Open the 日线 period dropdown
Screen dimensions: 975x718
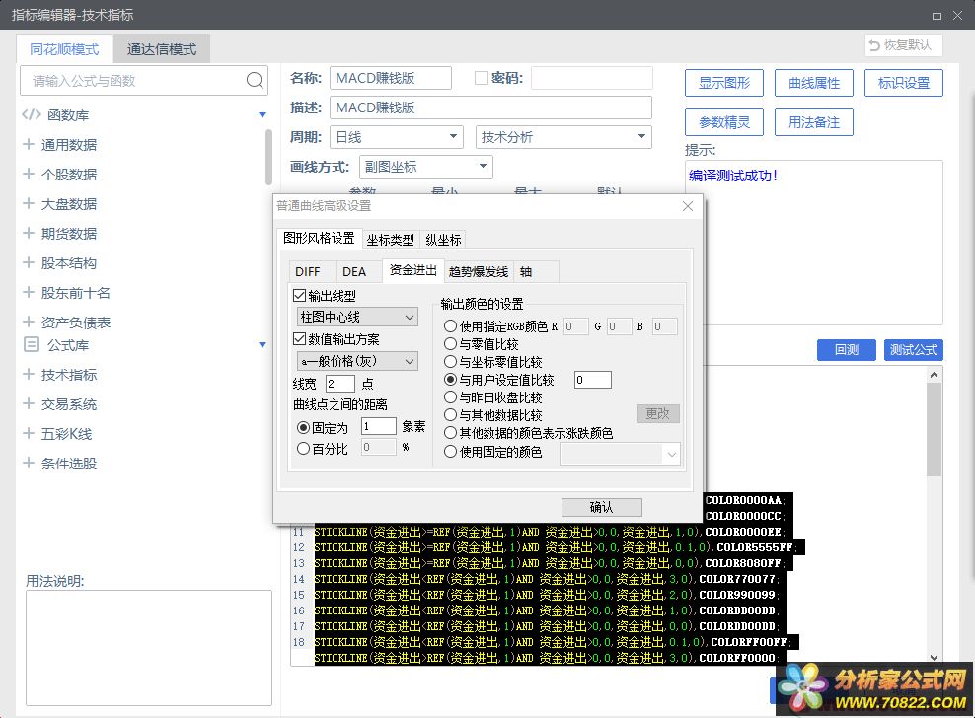click(396, 137)
